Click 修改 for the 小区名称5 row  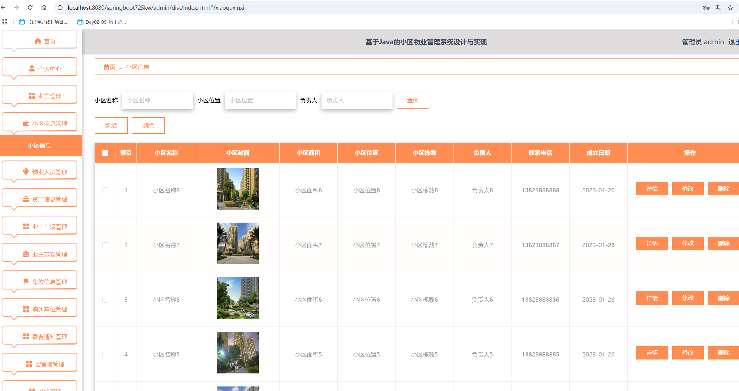coord(688,353)
